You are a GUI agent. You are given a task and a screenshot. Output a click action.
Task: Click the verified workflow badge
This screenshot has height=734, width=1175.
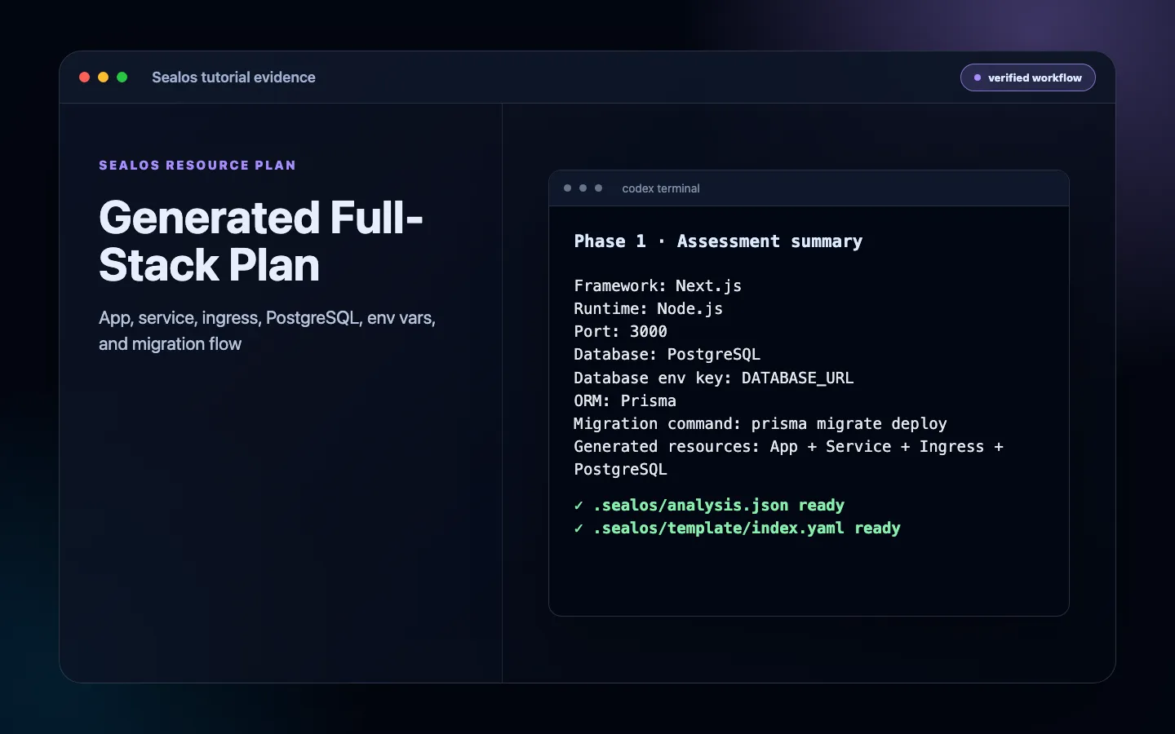click(x=1028, y=77)
